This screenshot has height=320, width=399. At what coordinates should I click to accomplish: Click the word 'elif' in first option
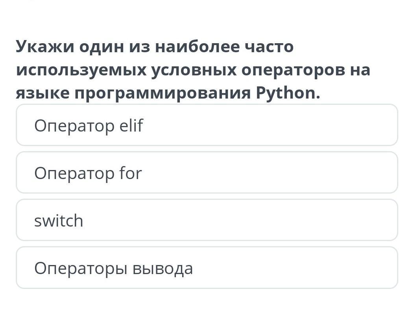click(x=131, y=125)
